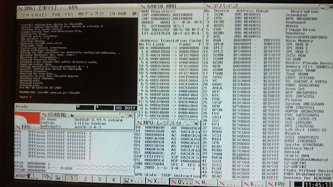Minimize the MPU レジスタ window
Screen dimensions: 333x187
(189, 124)
